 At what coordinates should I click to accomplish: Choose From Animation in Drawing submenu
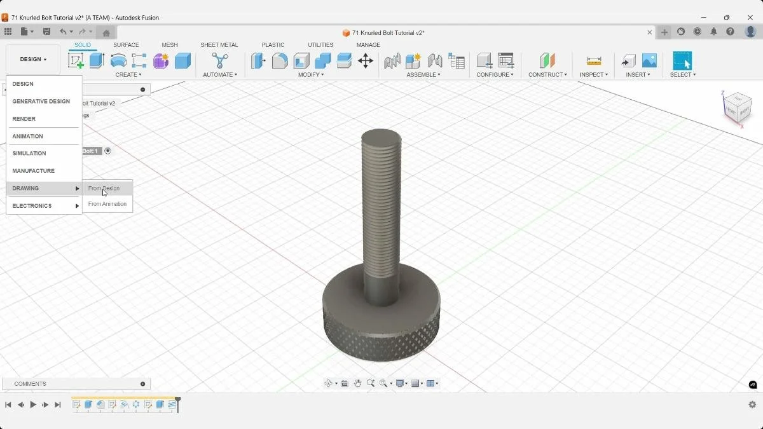107,204
